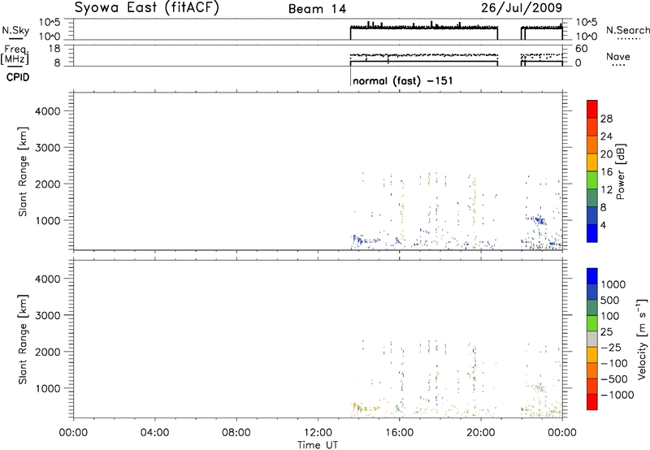Click the 'CPID' row label
650x450 pixels.
(18, 77)
